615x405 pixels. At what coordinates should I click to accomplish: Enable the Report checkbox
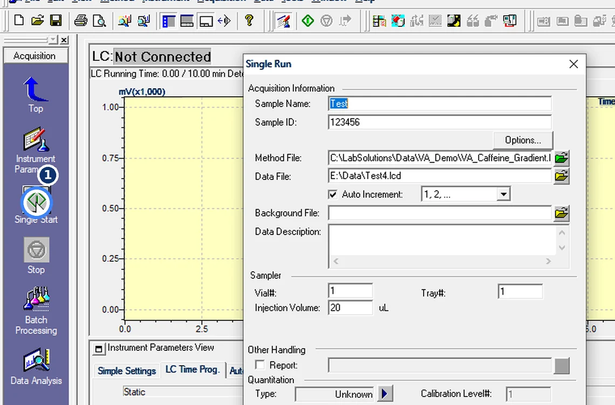tap(259, 365)
